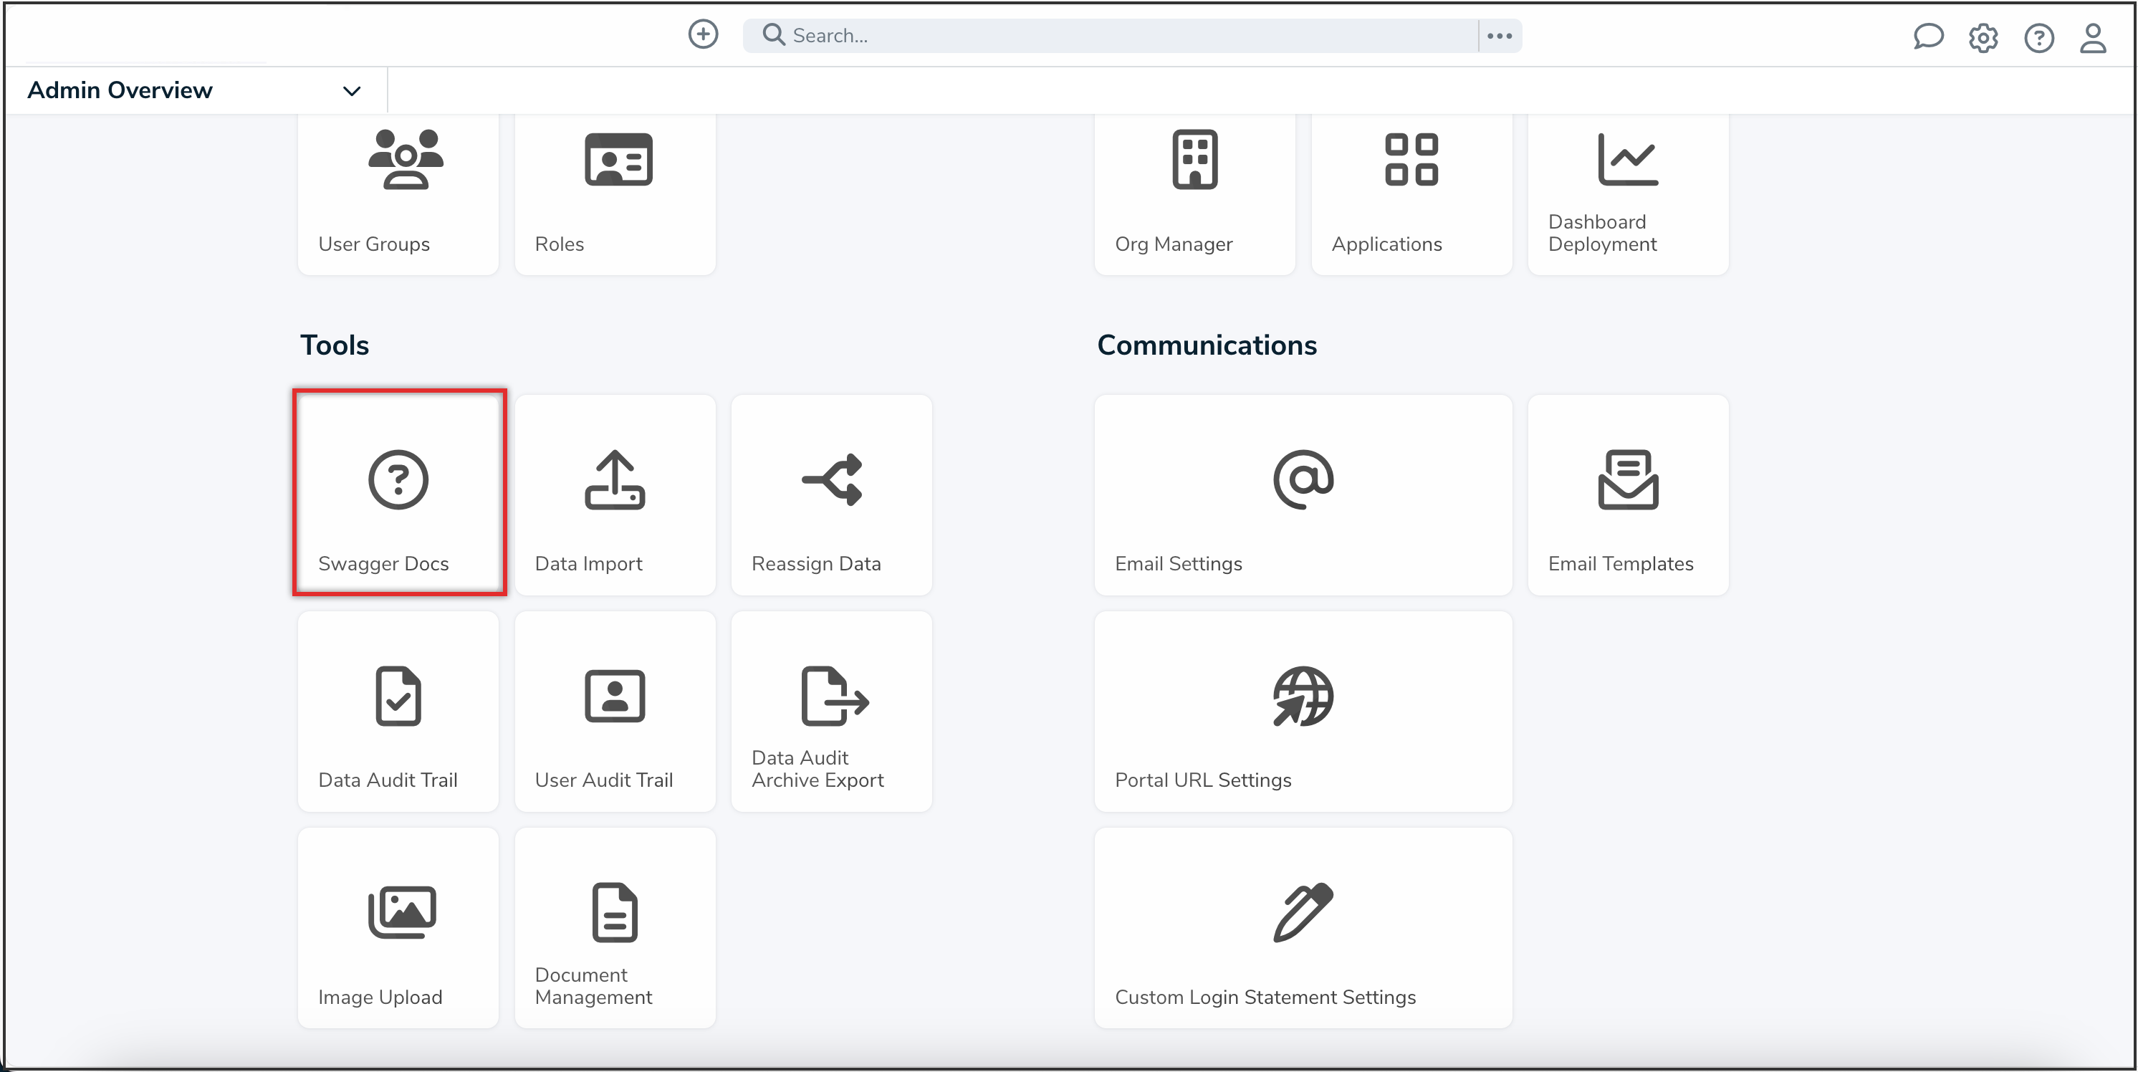
Task: Open the Data Audit Trail tile
Action: 398,712
